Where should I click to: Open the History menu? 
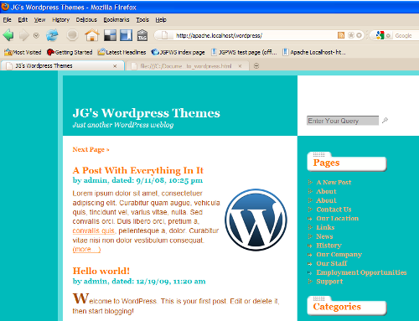click(60, 20)
